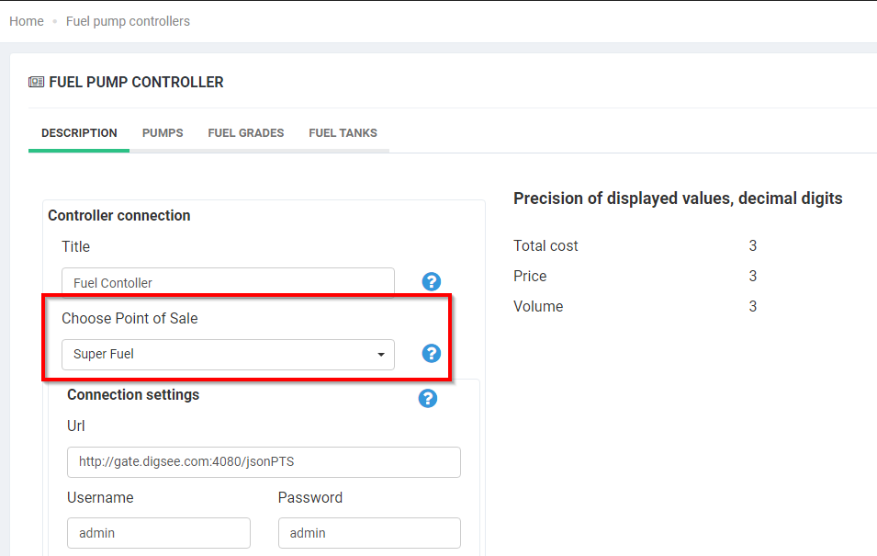This screenshot has height=556, width=877.
Task: Navigate to Home breadcrumb link
Action: [27, 21]
